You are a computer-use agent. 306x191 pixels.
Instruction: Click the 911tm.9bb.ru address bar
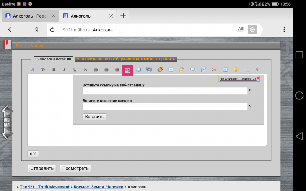point(140,30)
